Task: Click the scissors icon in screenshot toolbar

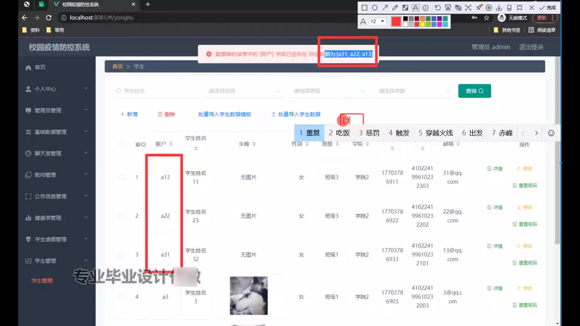Action: [448, 8]
